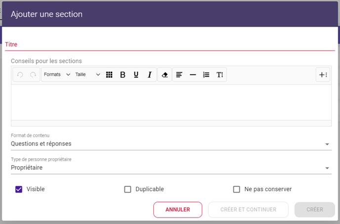Click into the Titre field
The image size is (340, 224).
tap(170, 45)
